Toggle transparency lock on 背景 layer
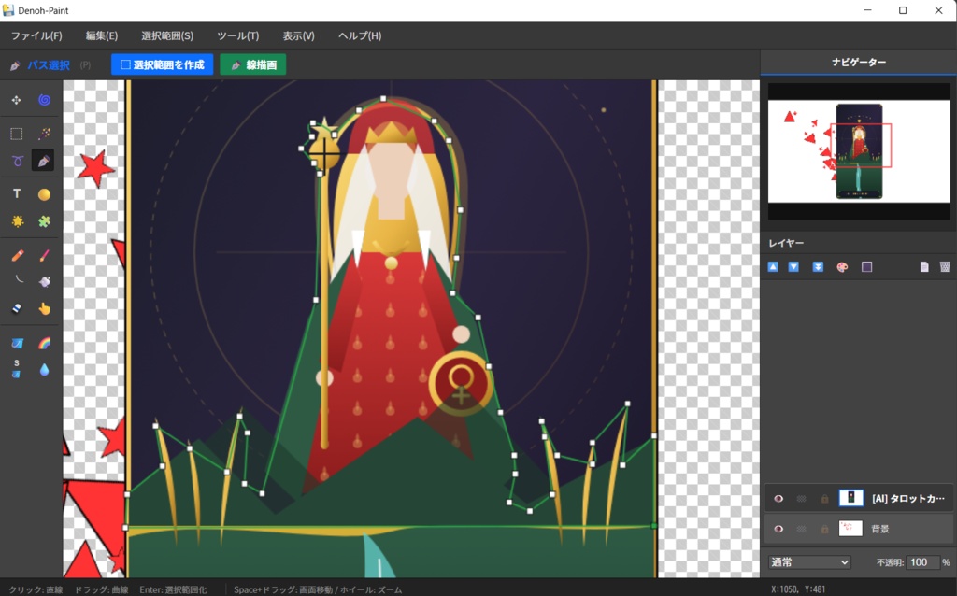This screenshot has width=957, height=596. point(801,529)
